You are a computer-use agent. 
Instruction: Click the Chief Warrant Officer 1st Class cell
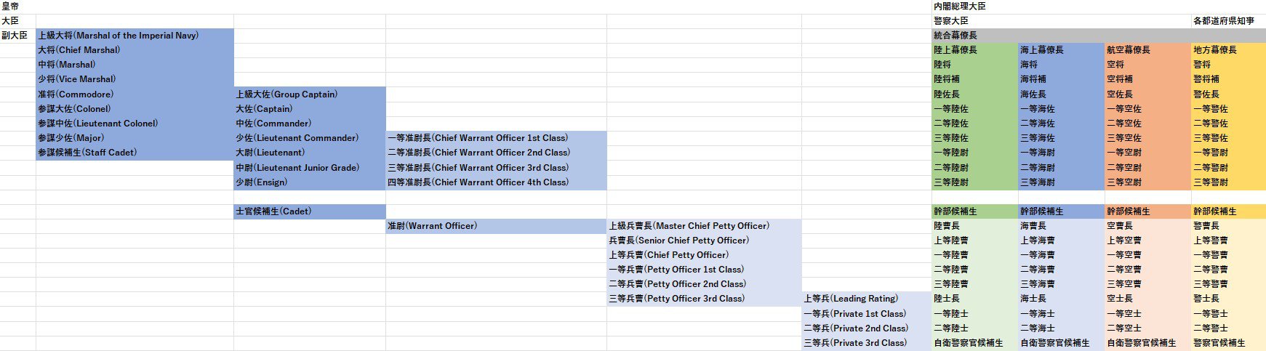pyautogui.click(x=478, y=138)
